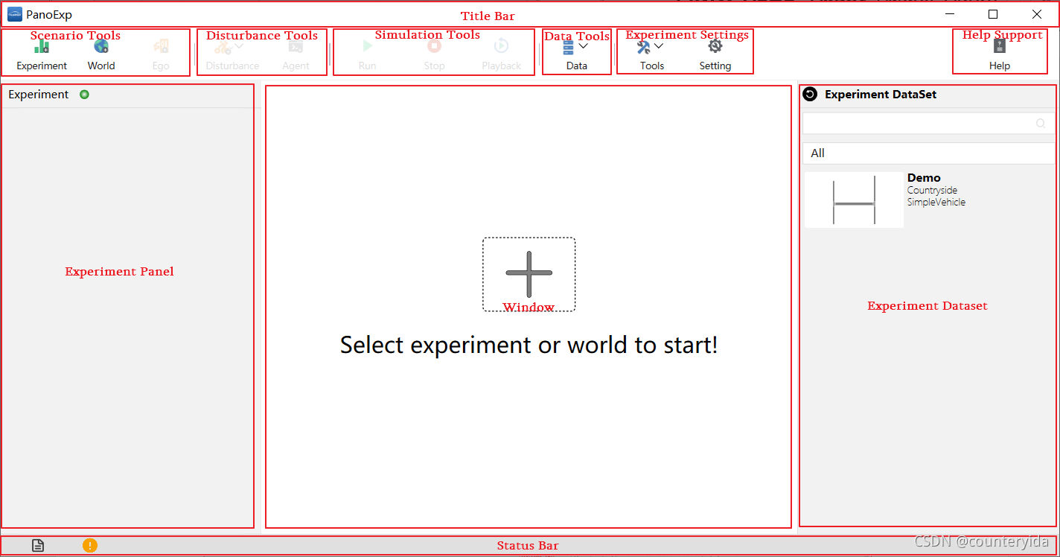The width and height of the screenshot is (1060, 557).
Task: Click the green add-experiment dot icon
Action: click(84, 95)
